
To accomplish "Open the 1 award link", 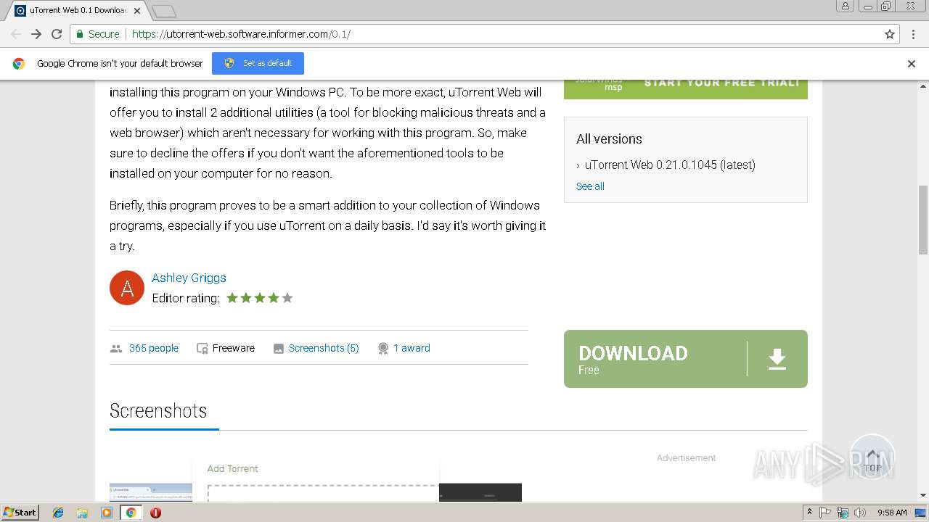I will 412,348.
